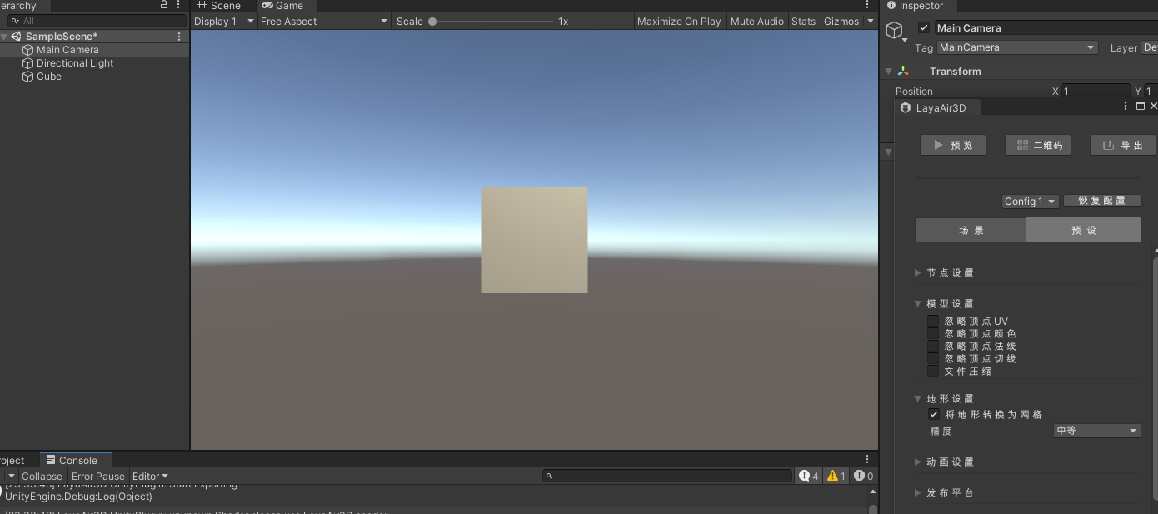Image resolution: width=1158 pixels, height=514 pixels.
Task: Toggle Gizmos in Game view
Action: (841, 22)
